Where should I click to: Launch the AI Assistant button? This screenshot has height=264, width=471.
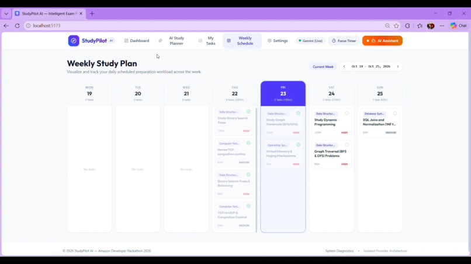click(x=382, y=41)
